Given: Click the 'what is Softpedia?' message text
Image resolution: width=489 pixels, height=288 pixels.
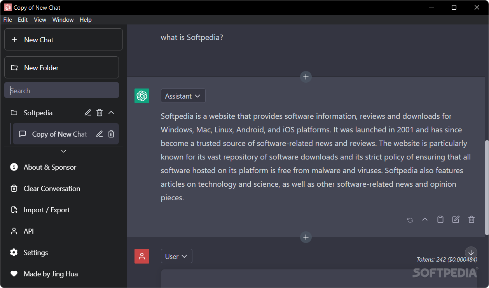Looking at the screenshot, I should pyautogui.click(x=192, y=37).
